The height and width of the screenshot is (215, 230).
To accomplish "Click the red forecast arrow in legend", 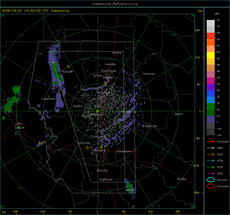I will pos(210,141).
